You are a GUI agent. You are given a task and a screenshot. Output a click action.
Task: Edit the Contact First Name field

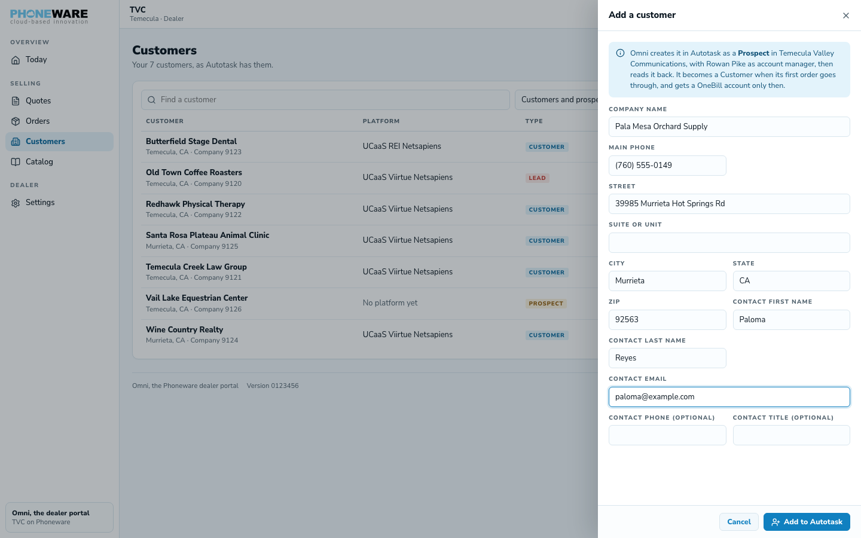[792, 320]
